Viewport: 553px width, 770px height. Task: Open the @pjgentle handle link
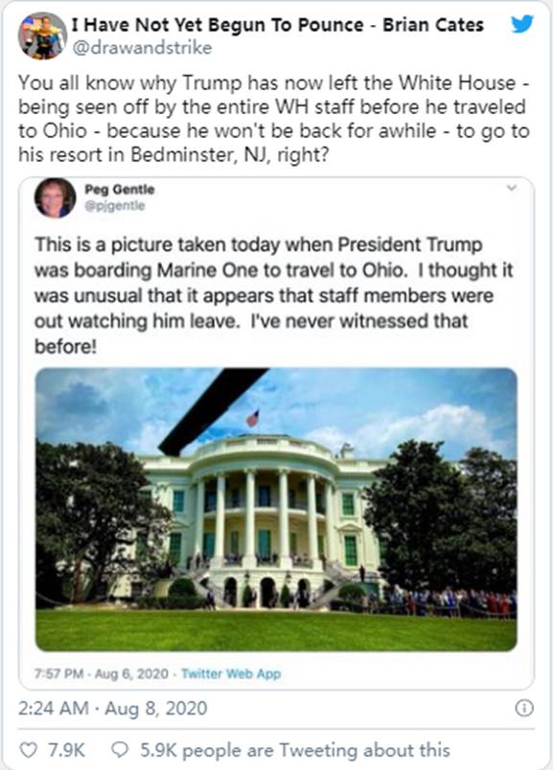pos(115,206)
